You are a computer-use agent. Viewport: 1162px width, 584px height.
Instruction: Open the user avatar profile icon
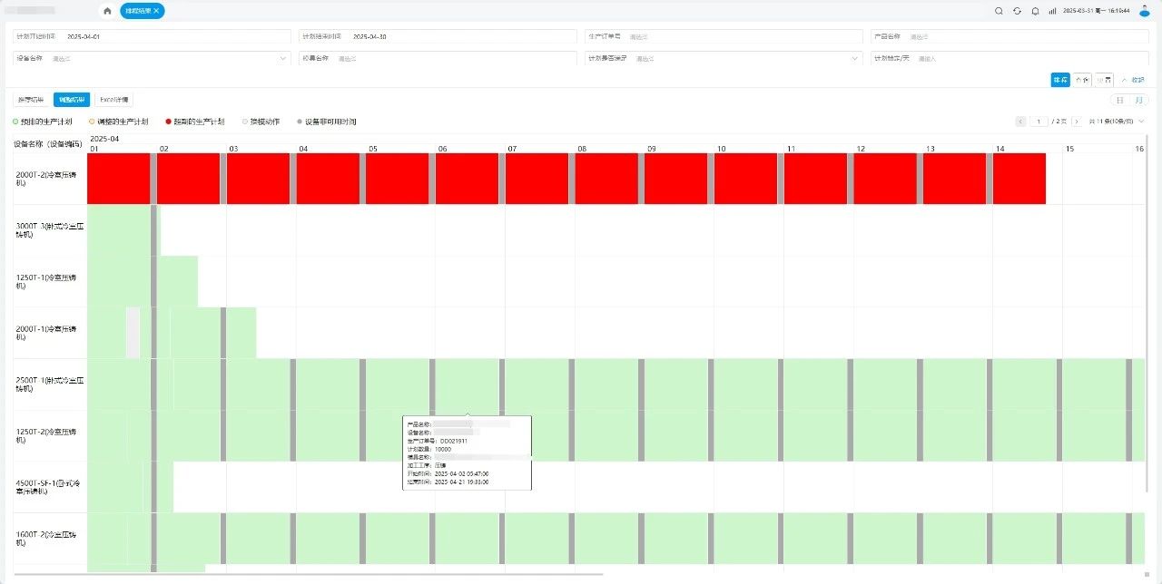(1144, 11)
